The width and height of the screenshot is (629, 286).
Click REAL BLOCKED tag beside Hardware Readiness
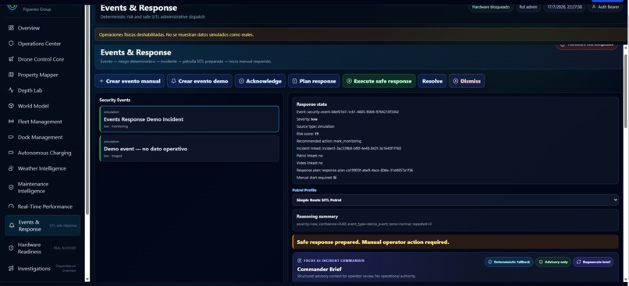[x=65, y=249]
